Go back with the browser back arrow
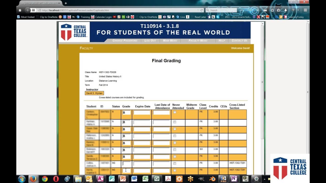This screenshot has height=183, width=326. 28,10
